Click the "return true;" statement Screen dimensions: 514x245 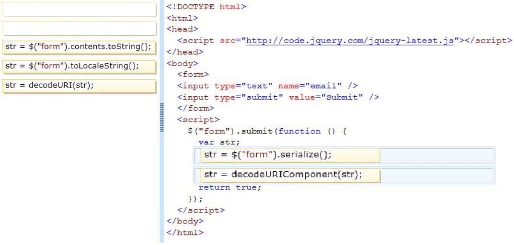230,188
